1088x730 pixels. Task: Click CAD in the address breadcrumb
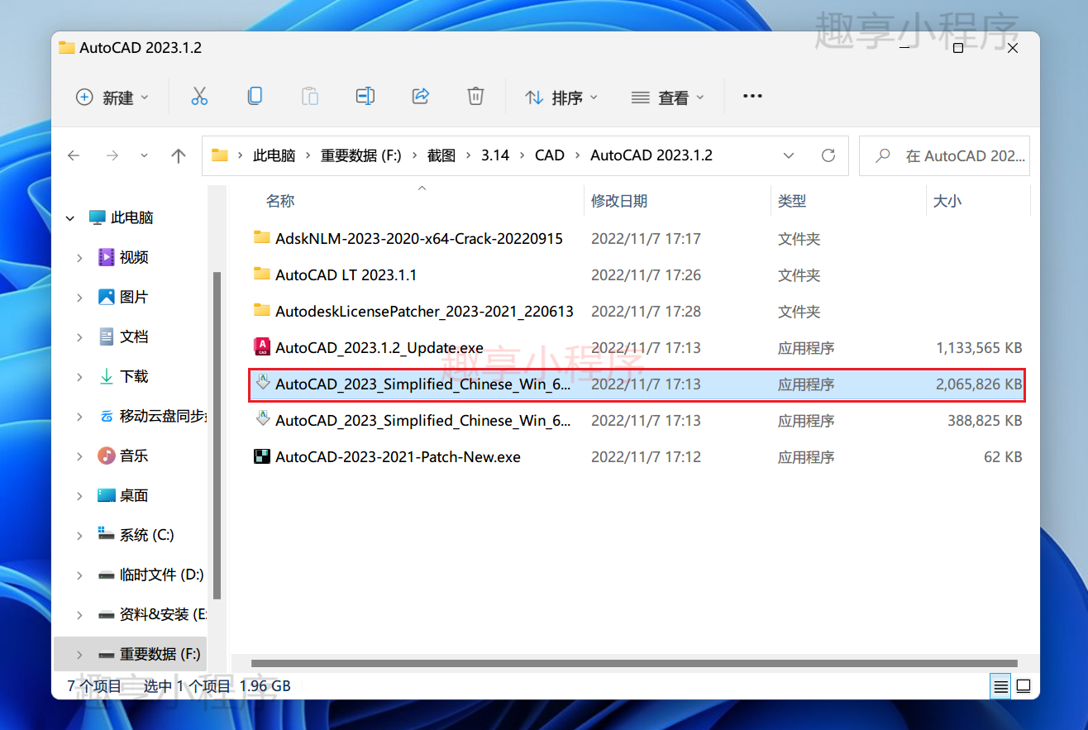550,155
